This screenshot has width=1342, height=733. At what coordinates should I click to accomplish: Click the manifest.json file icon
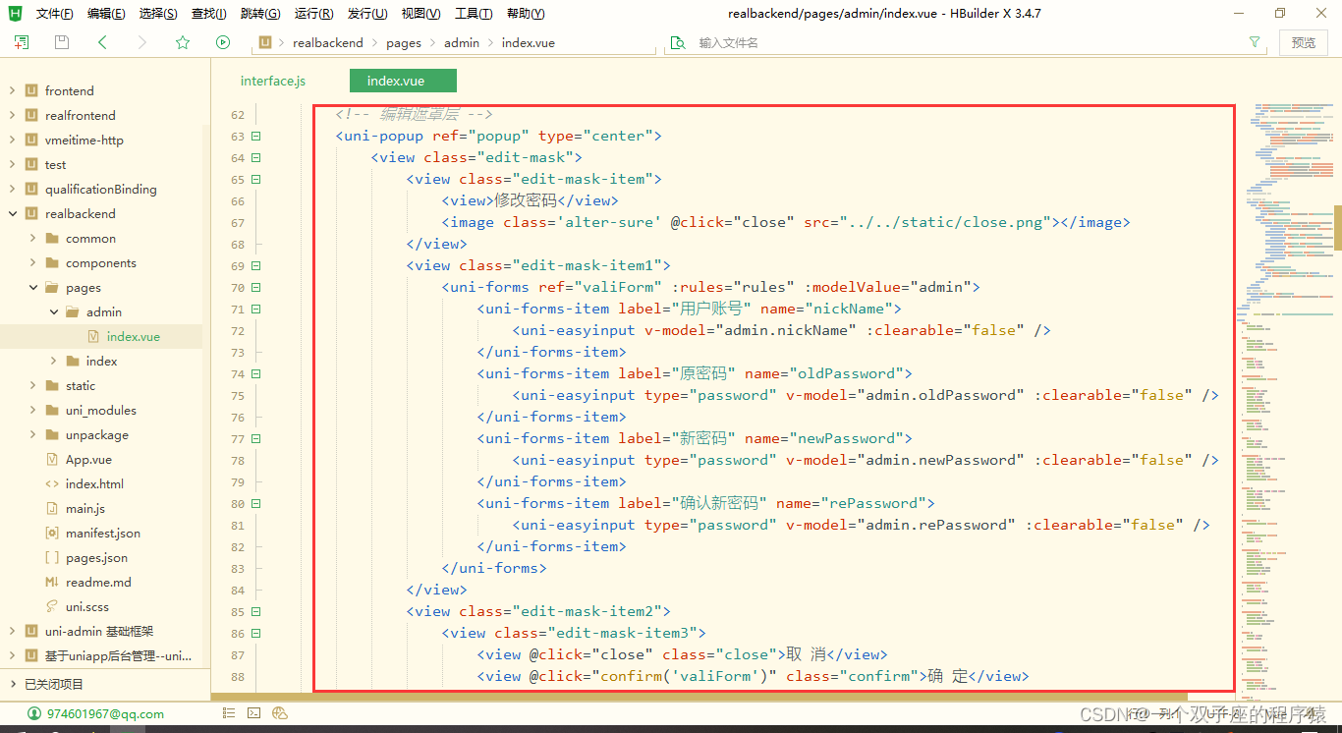coord(52,533)
